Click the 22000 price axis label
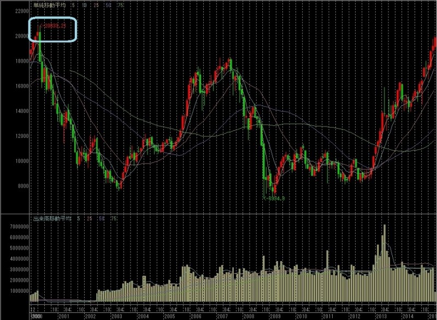The image size is (437, 320). [x=22, y=11]
